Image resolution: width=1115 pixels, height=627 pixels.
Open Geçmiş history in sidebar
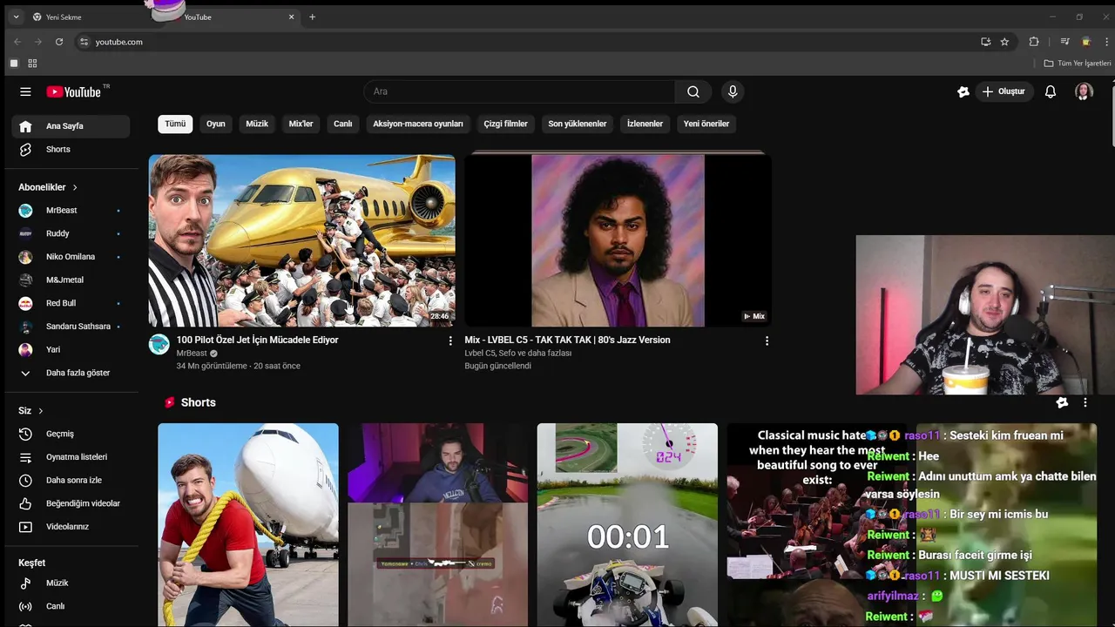71,434
